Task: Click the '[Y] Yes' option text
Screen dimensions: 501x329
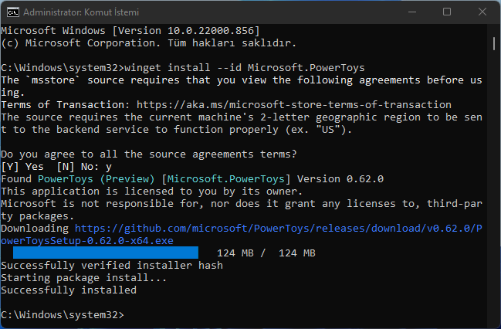Action: [x=22, y=167]
